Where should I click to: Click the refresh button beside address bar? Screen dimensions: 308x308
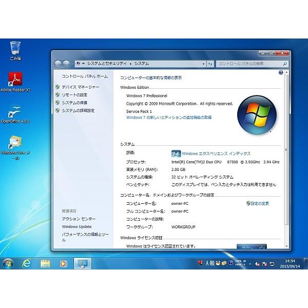click(210, 64)
